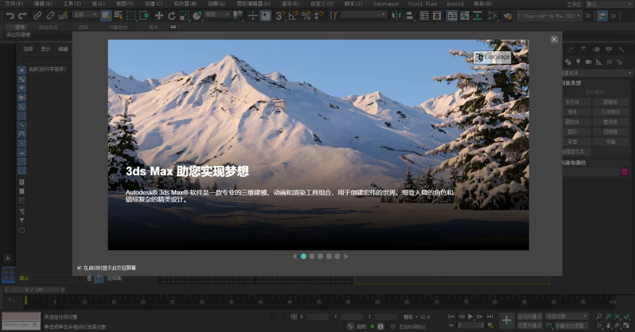
Task: Uncheck show welcome screen at startup
Action: click(79, 268)
